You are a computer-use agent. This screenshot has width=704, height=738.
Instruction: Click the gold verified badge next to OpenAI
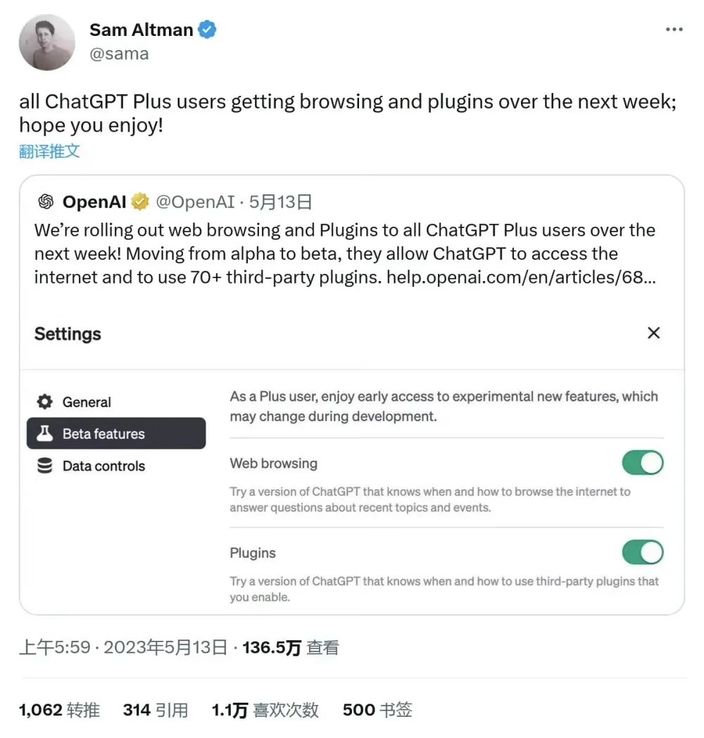click(140, 202)
